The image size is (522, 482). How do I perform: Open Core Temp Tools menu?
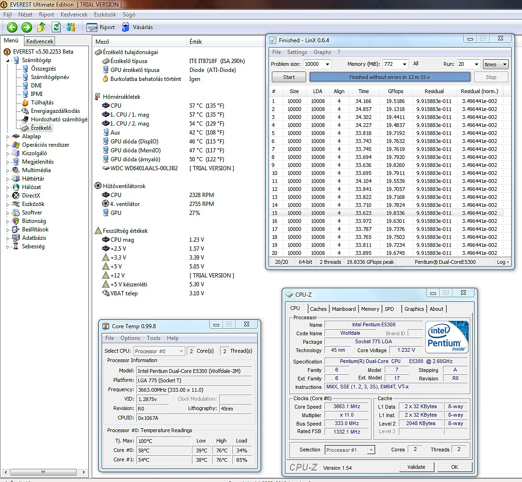coord(153,338)
